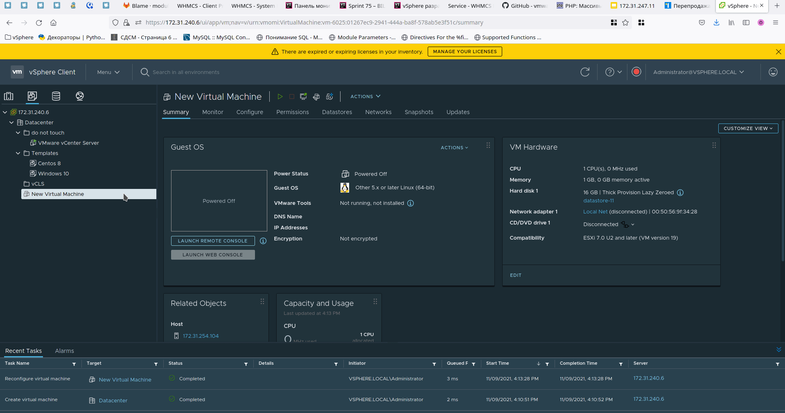Screen dimensions: 785x413
Task: Open the Alarms tab in the bottom panel
Action: (64, 351)
